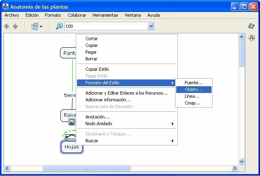The image size is (260, 176).
Task: Select the Hojas concept node
Action: click(72, 147)
